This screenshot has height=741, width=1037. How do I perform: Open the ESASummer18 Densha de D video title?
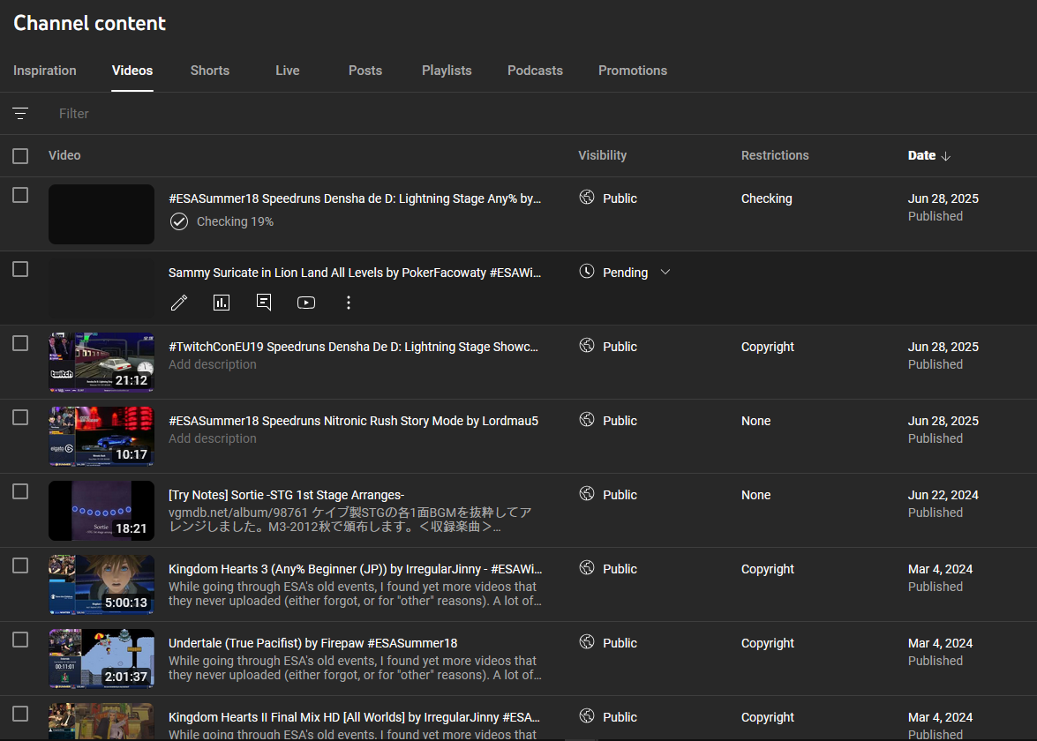tap(355, 198)
